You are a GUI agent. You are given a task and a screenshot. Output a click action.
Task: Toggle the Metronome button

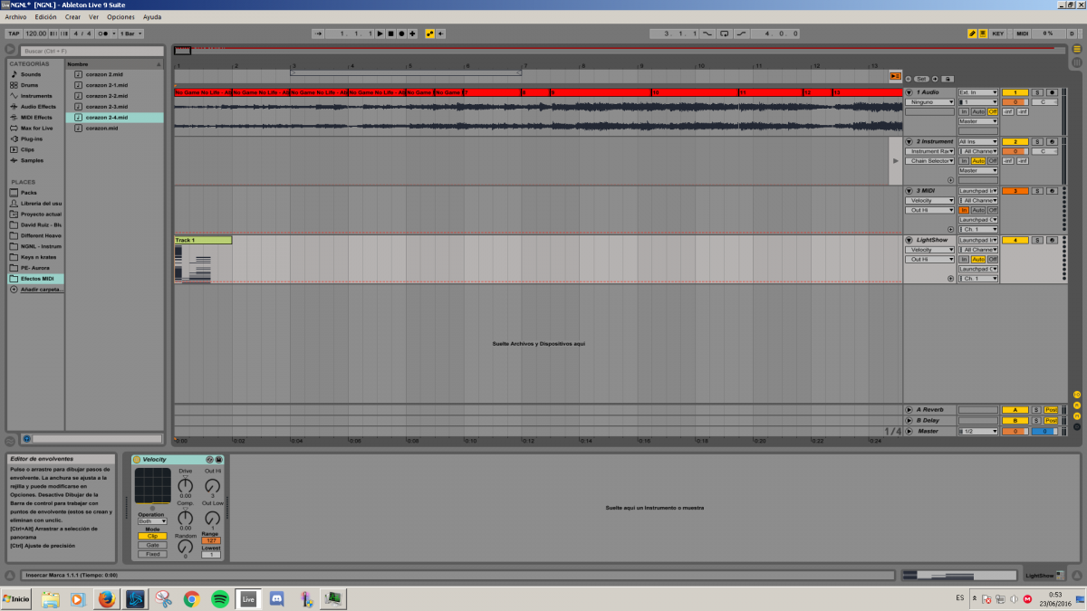pos(103,33)
